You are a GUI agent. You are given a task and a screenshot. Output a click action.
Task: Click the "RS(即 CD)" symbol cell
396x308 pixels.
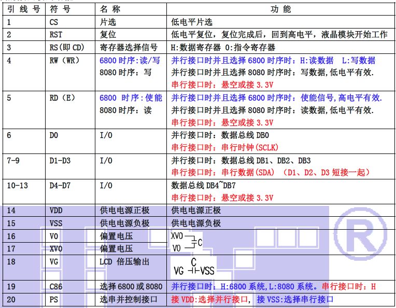tap(67, 48)
